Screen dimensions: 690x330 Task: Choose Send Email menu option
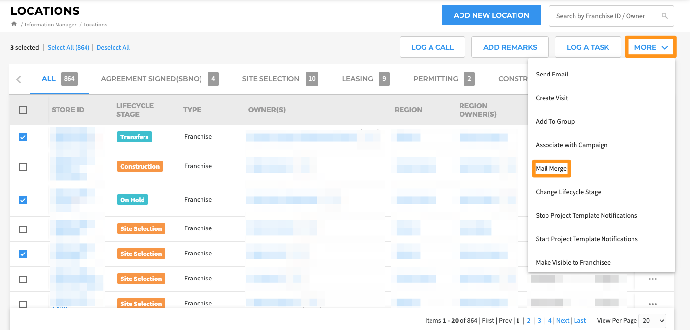(551, 75)
